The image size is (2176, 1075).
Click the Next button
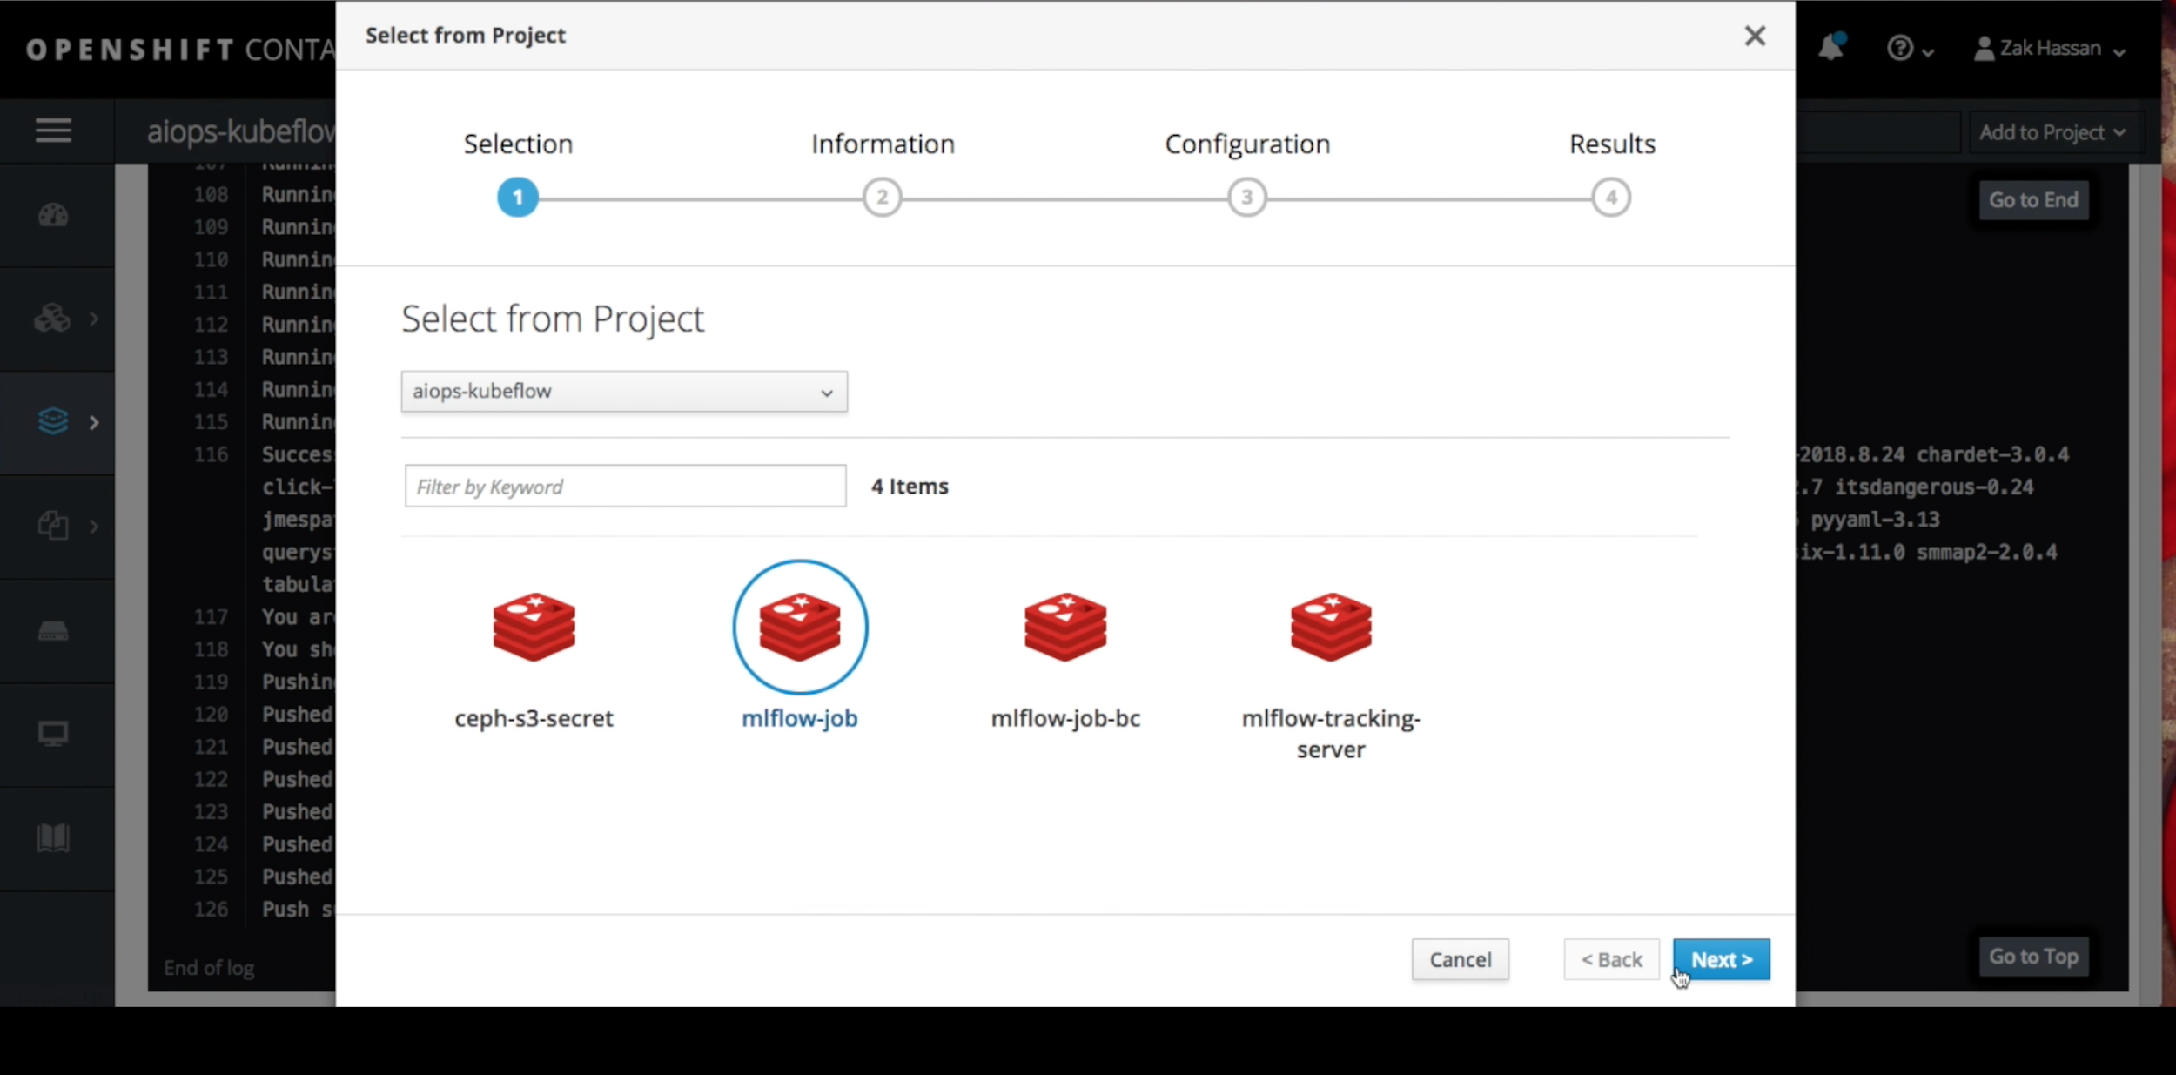[1721, 959]
